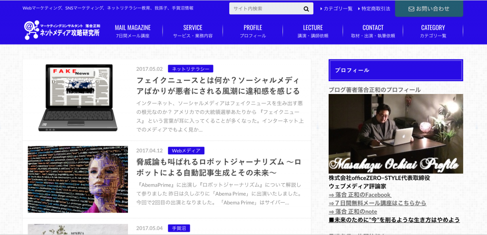The height and width of the screenshot is (235, 487).
Task: Click the fake news article excerpt text
Action: pyautogui.click(x=220, y=116)
